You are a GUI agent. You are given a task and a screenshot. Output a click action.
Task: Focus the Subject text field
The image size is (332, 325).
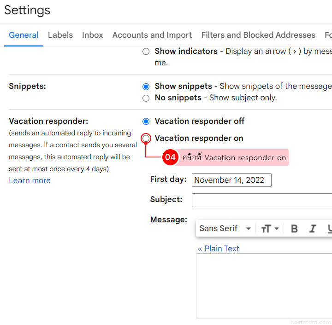point(261,200)
